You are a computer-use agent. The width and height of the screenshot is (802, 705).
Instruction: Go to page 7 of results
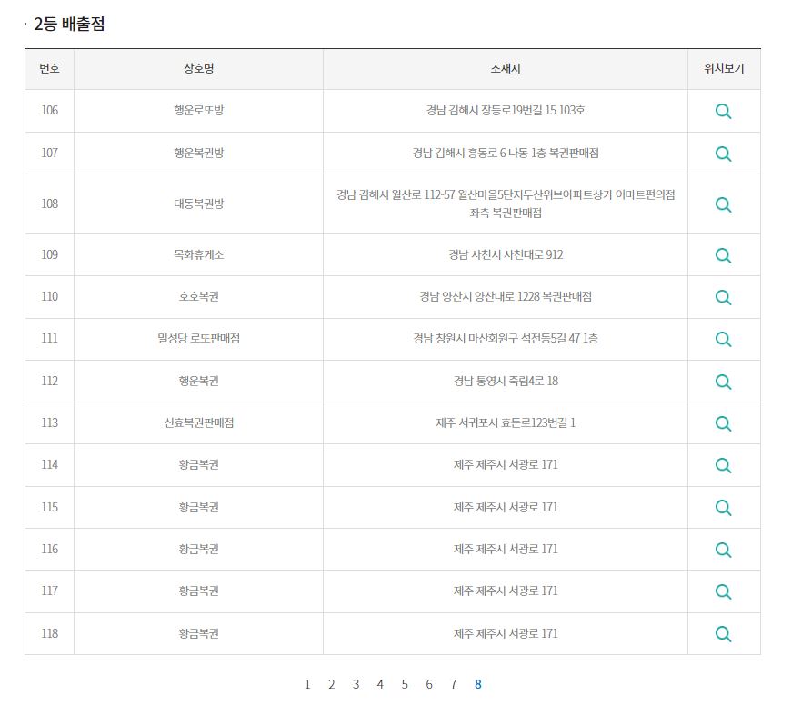pos(453,684)
